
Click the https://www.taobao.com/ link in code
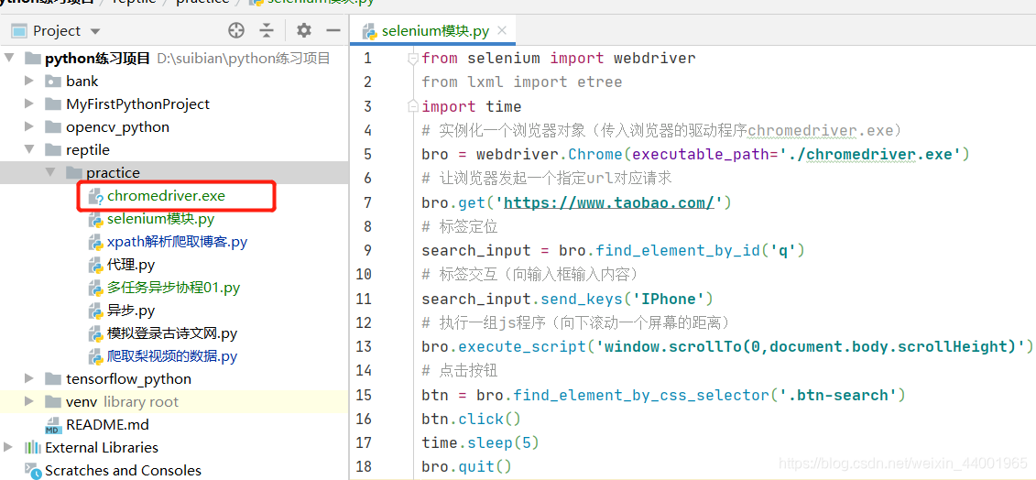(609, 203)
